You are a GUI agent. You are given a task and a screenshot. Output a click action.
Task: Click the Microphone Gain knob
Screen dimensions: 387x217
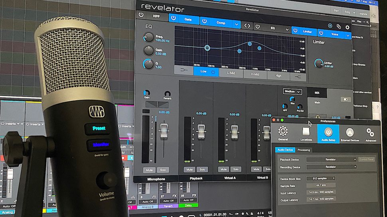146,93
